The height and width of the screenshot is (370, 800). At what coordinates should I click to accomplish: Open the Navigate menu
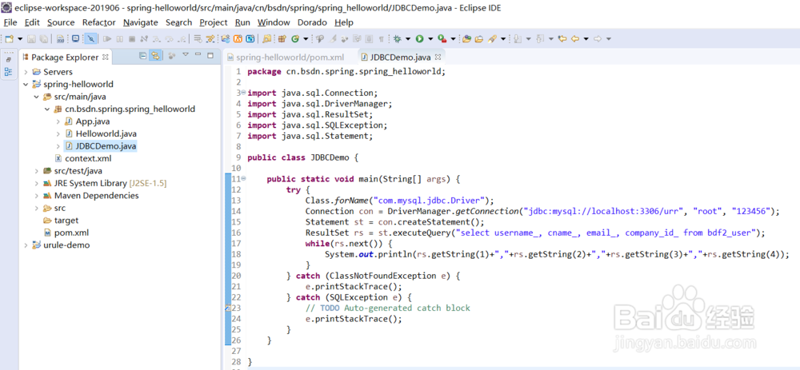tap(140, 22)
